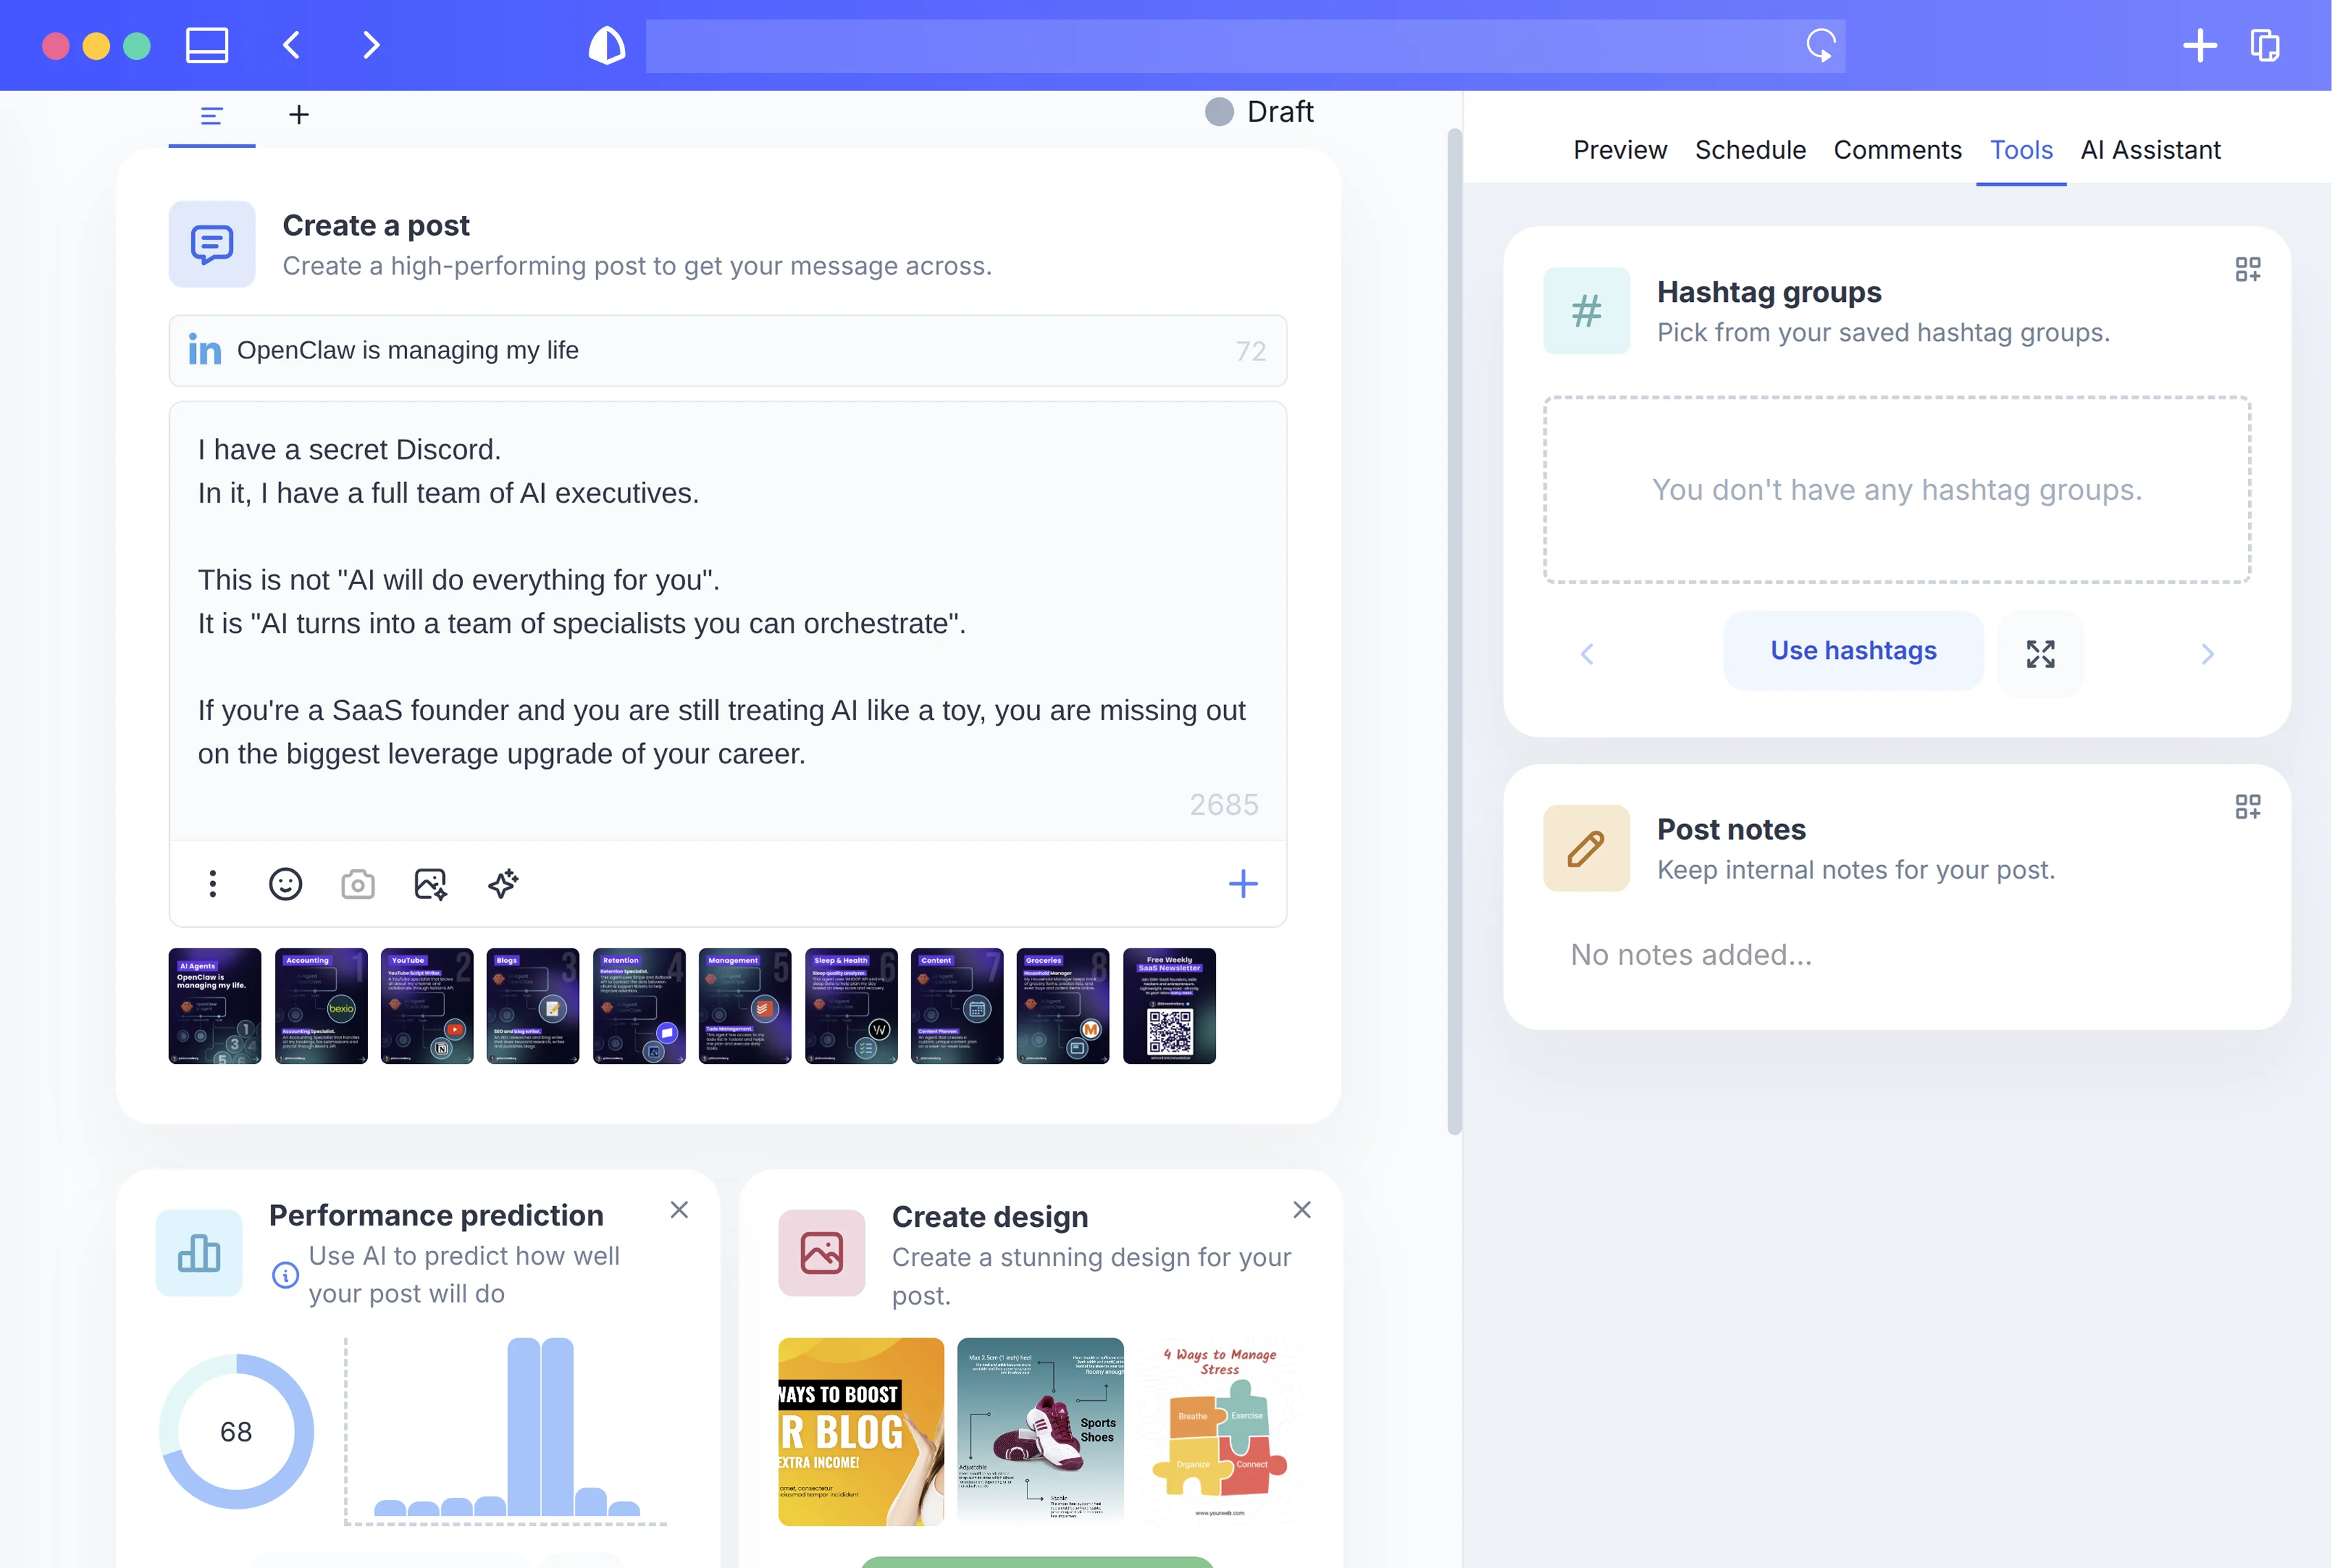Expand Hashtag groups to fullscreen view
The width and height of the screenshot is (2332, 1568).
click(x=2041, y=653)
